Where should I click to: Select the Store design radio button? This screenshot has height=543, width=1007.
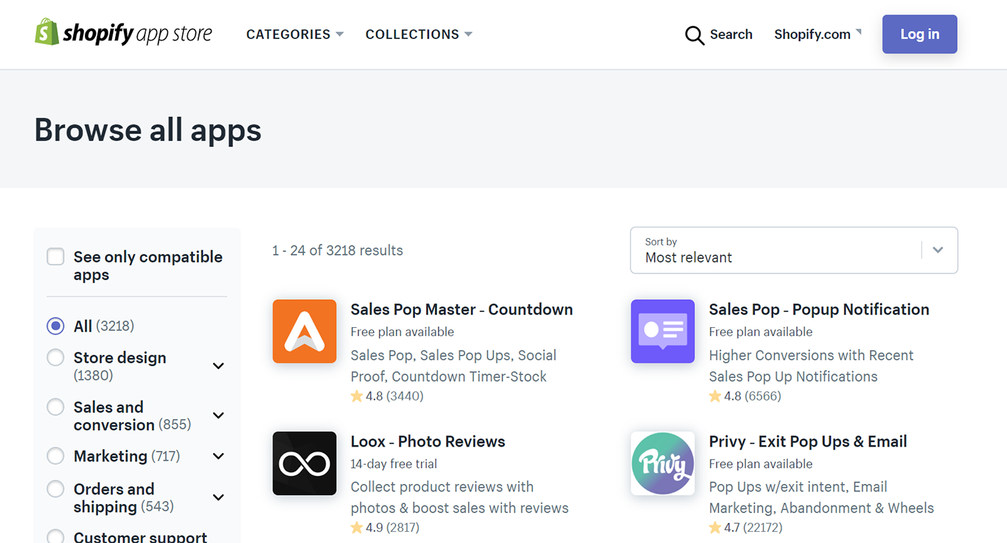click(x=55, y=357)
